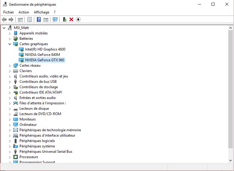Select the Intel(R) HD Graphics 4600 entry
Screen dimensions: 234x171
(45, 49)
